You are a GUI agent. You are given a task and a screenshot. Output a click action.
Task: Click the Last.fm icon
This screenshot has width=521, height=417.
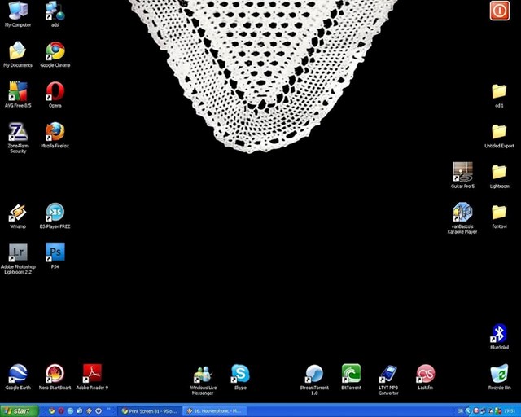(425, 377)
